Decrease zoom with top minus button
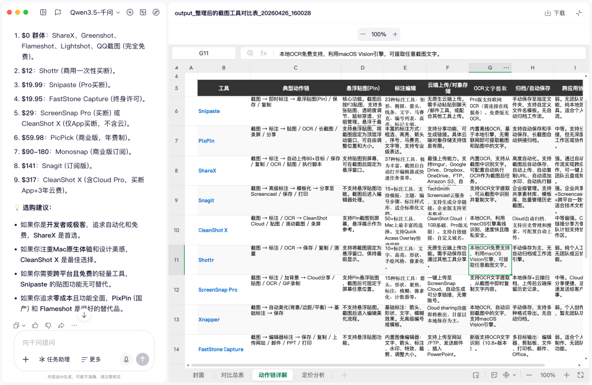Screen dimensions: 592x385 pyautogui.click(x=363, y=34)
